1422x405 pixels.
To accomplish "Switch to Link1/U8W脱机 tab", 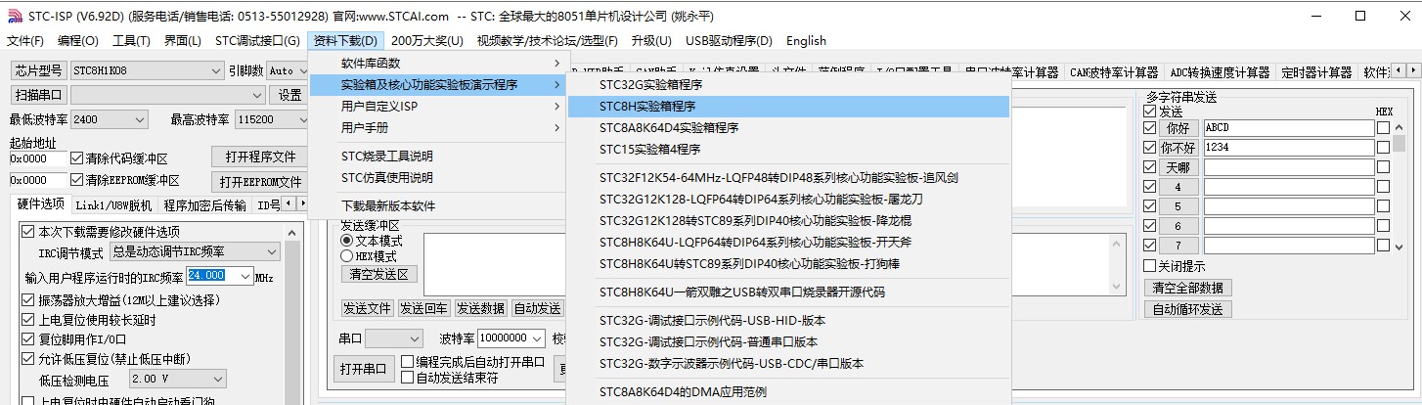I will (113, 205).
